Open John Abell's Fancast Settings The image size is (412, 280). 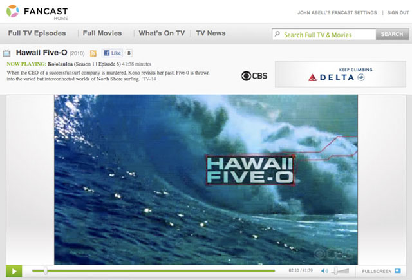[x=337, y=13]
